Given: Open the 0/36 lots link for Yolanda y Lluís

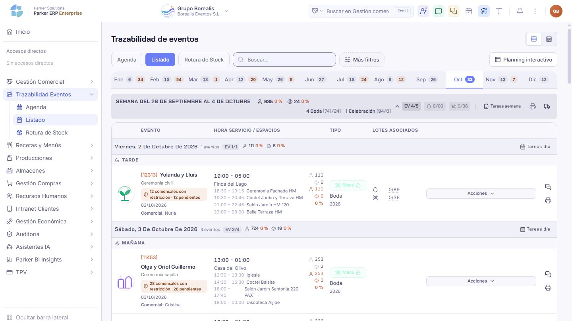Looking at the screenshot, I should [x=394, y=198].
